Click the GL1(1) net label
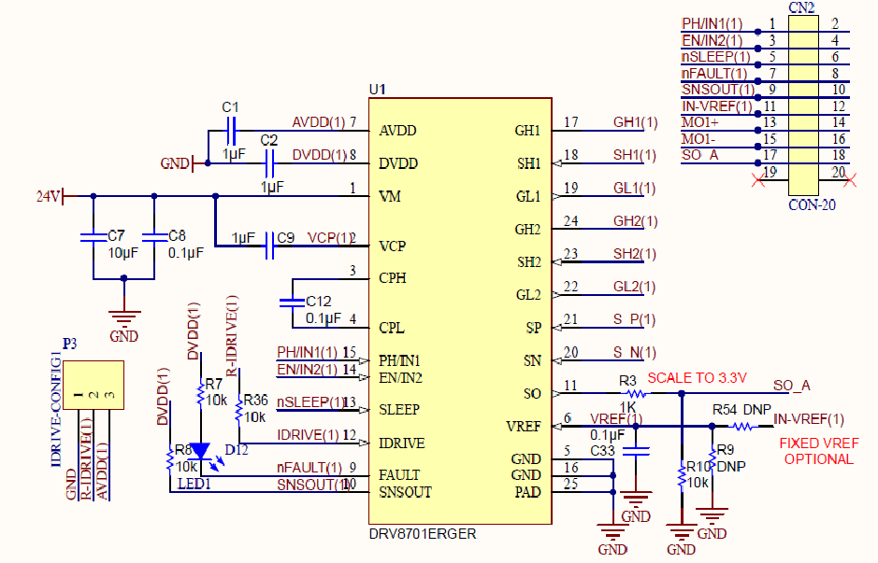 coord(634,188)
